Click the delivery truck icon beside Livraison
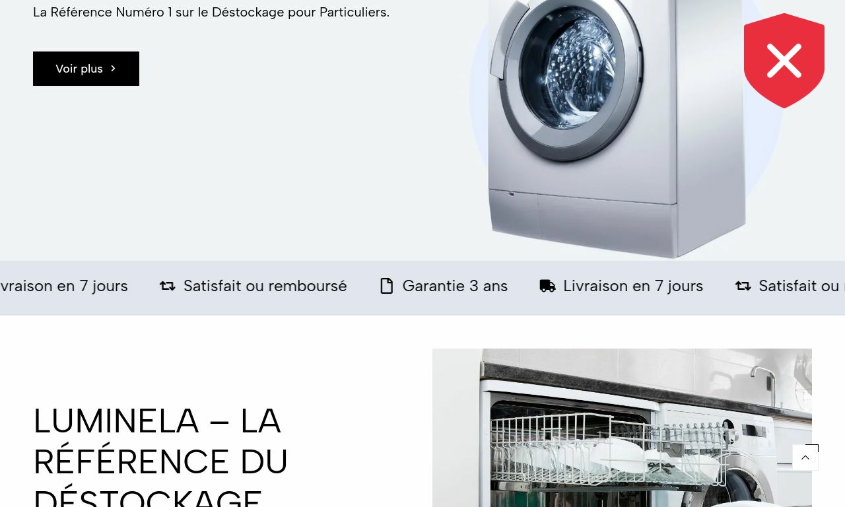The image size is (845, 507). tap(547, 286)
